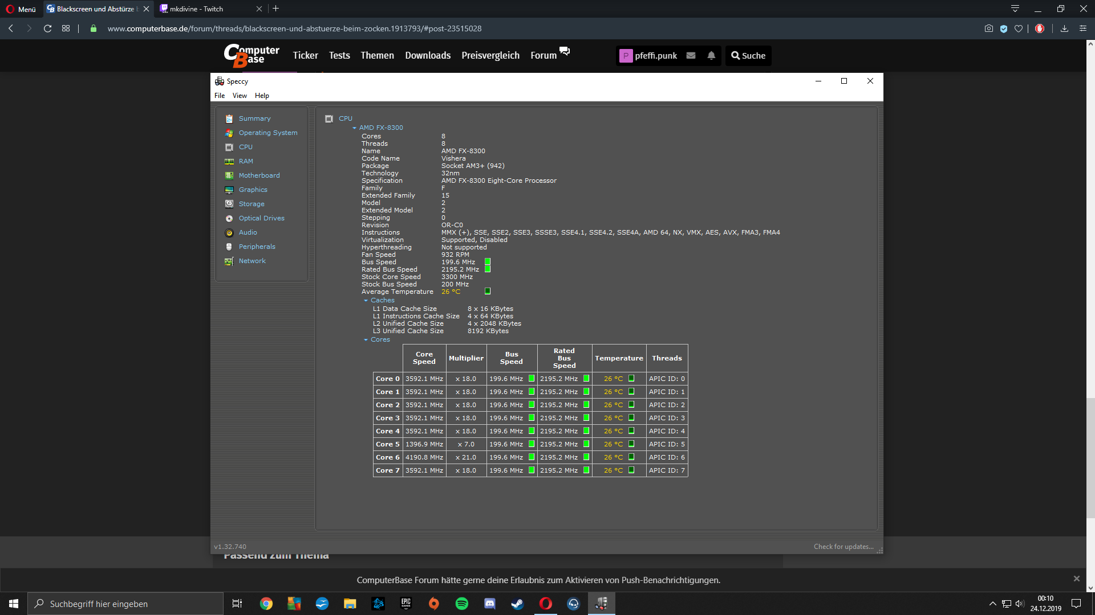
Task: Select Storage in the sidebar
Action: pyautogui.click(x=252, y=204)
